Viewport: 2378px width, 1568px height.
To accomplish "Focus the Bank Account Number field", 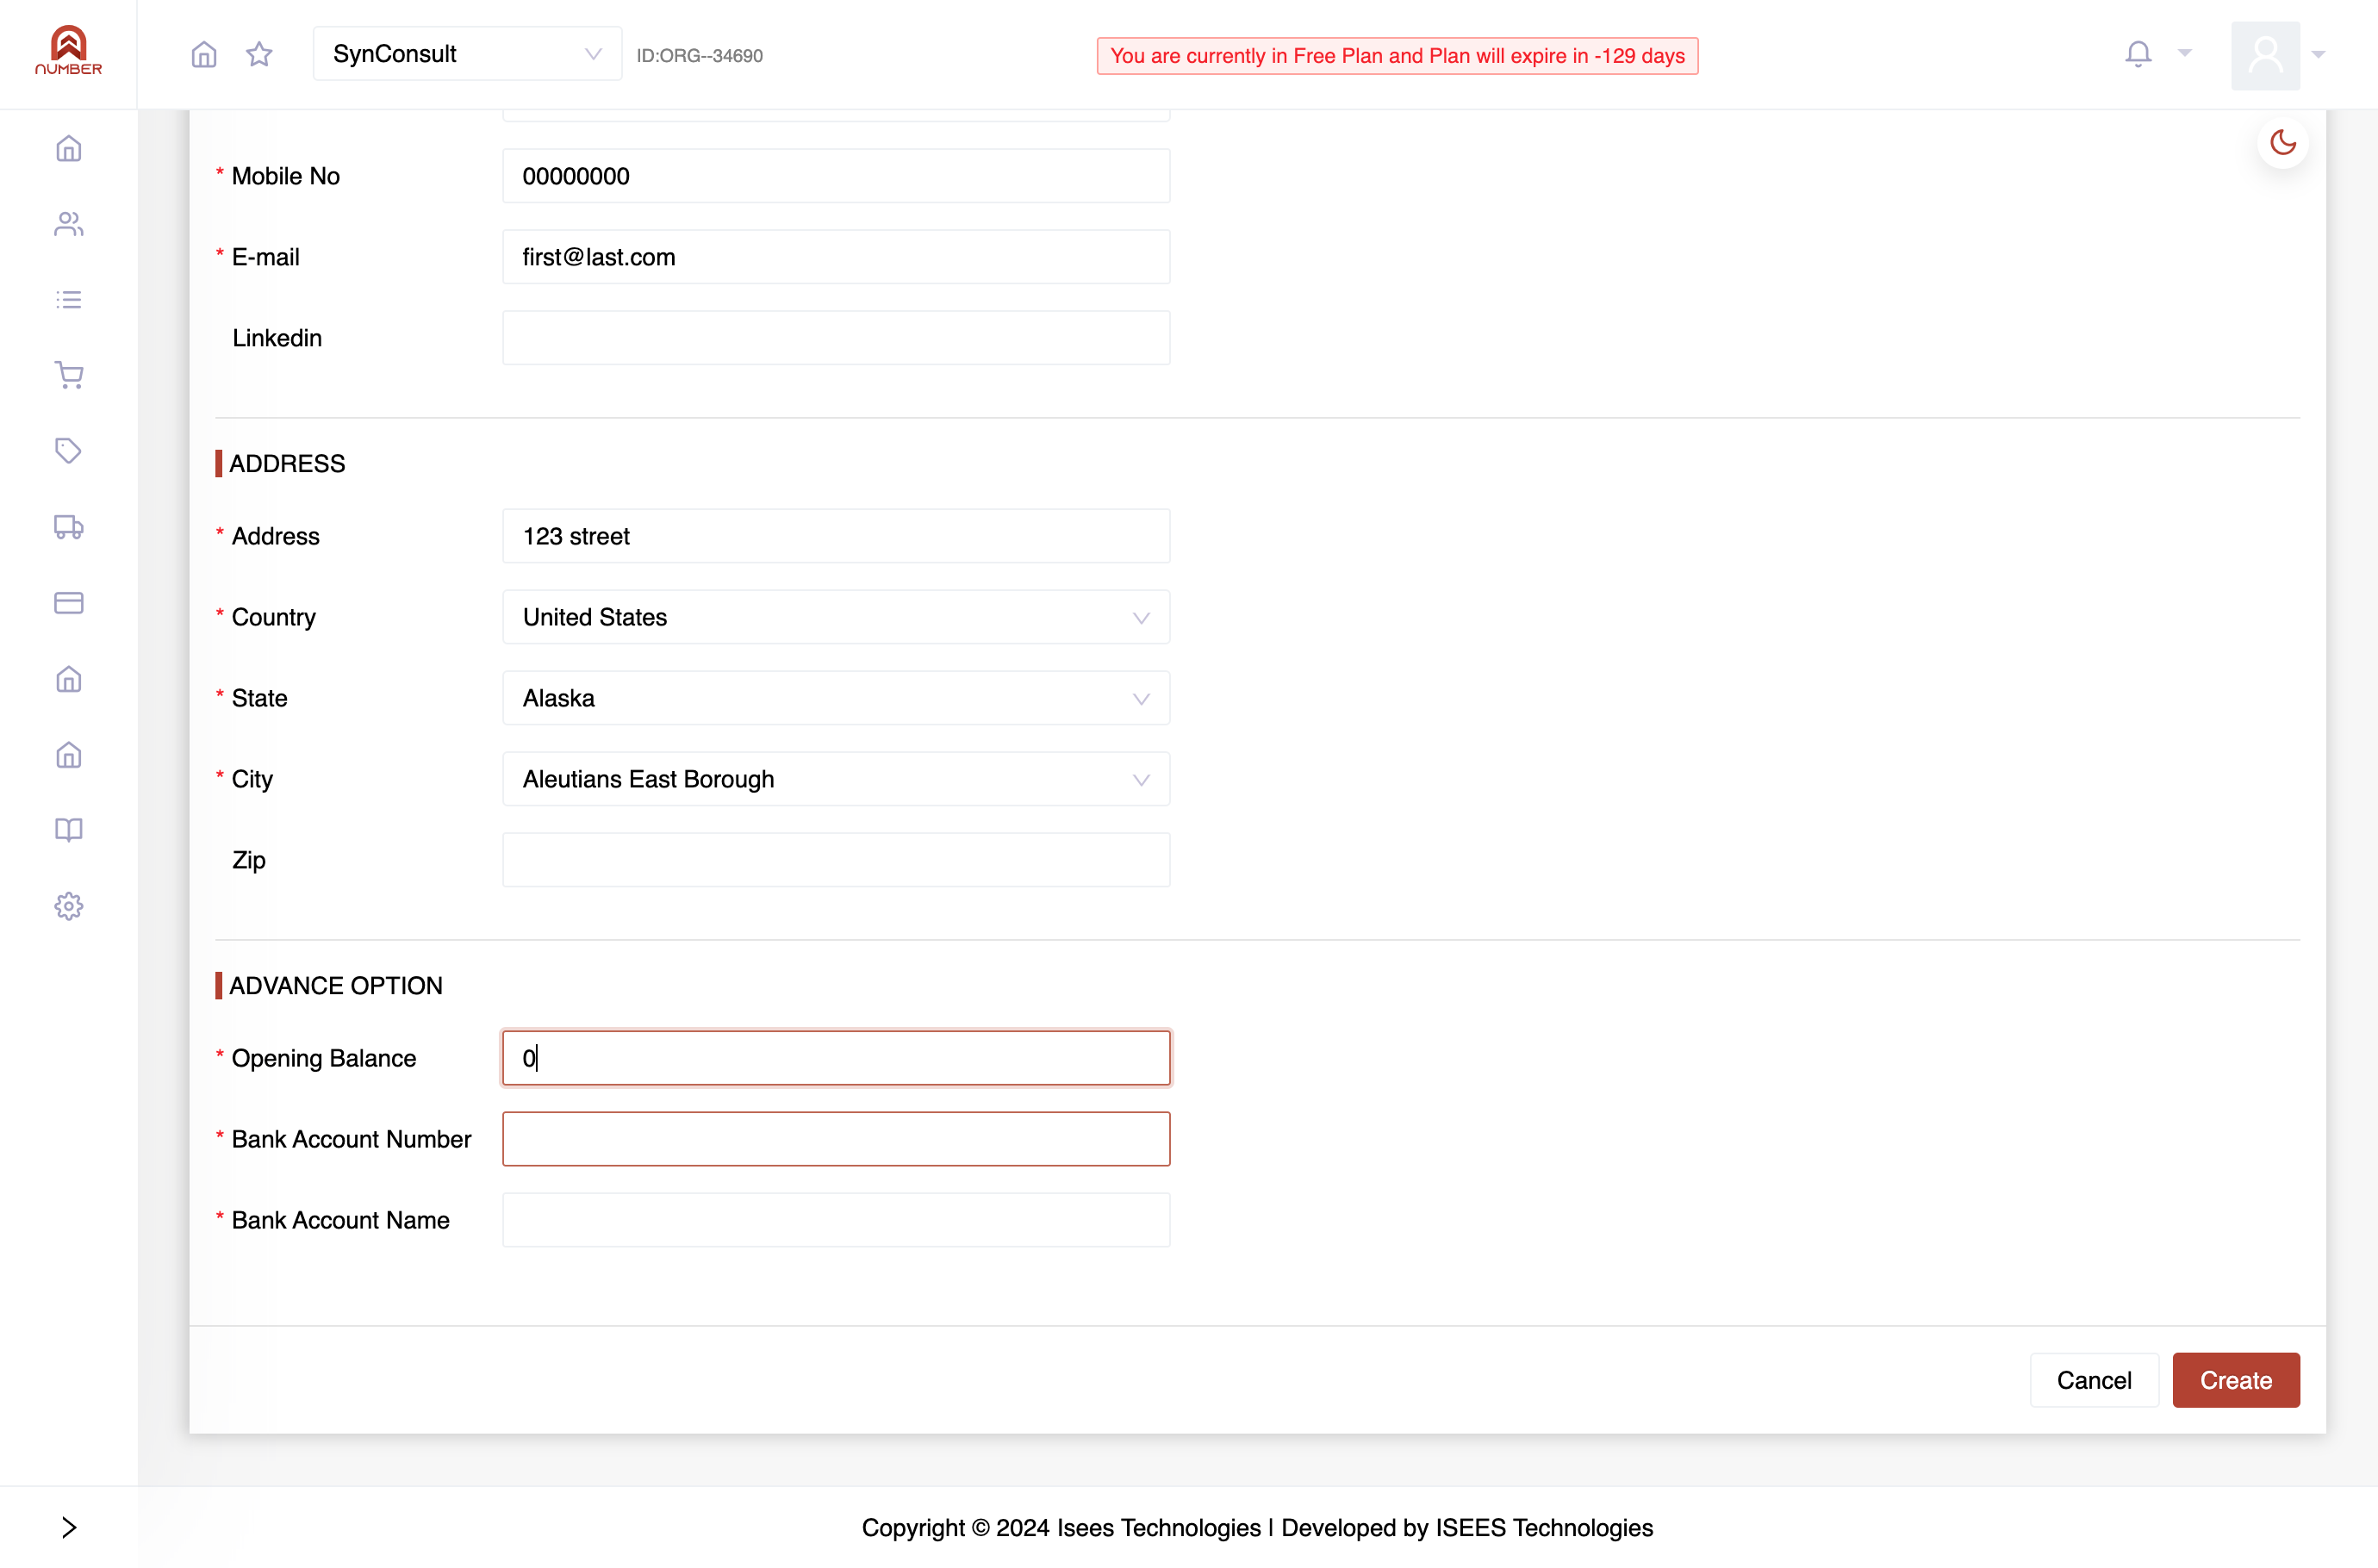I will click(x=836, y=1139).
